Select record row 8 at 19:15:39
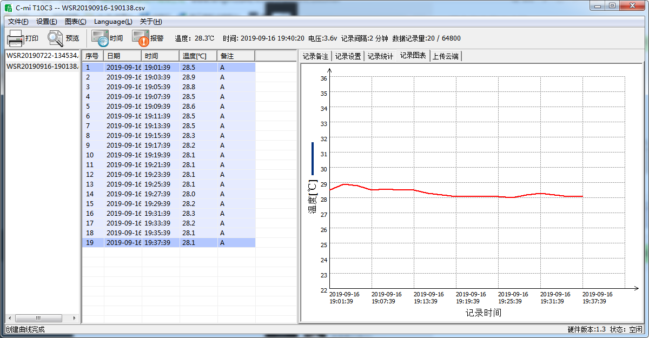 point(169,136)
